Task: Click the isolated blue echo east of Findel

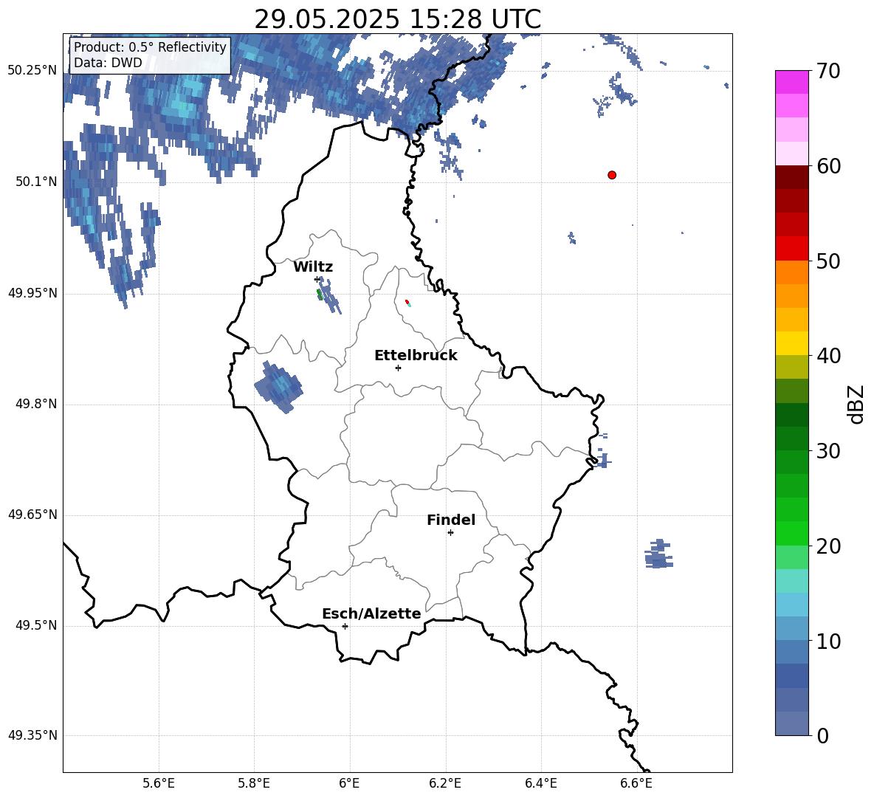Action: pyautogui.click(x=658, y=554)
